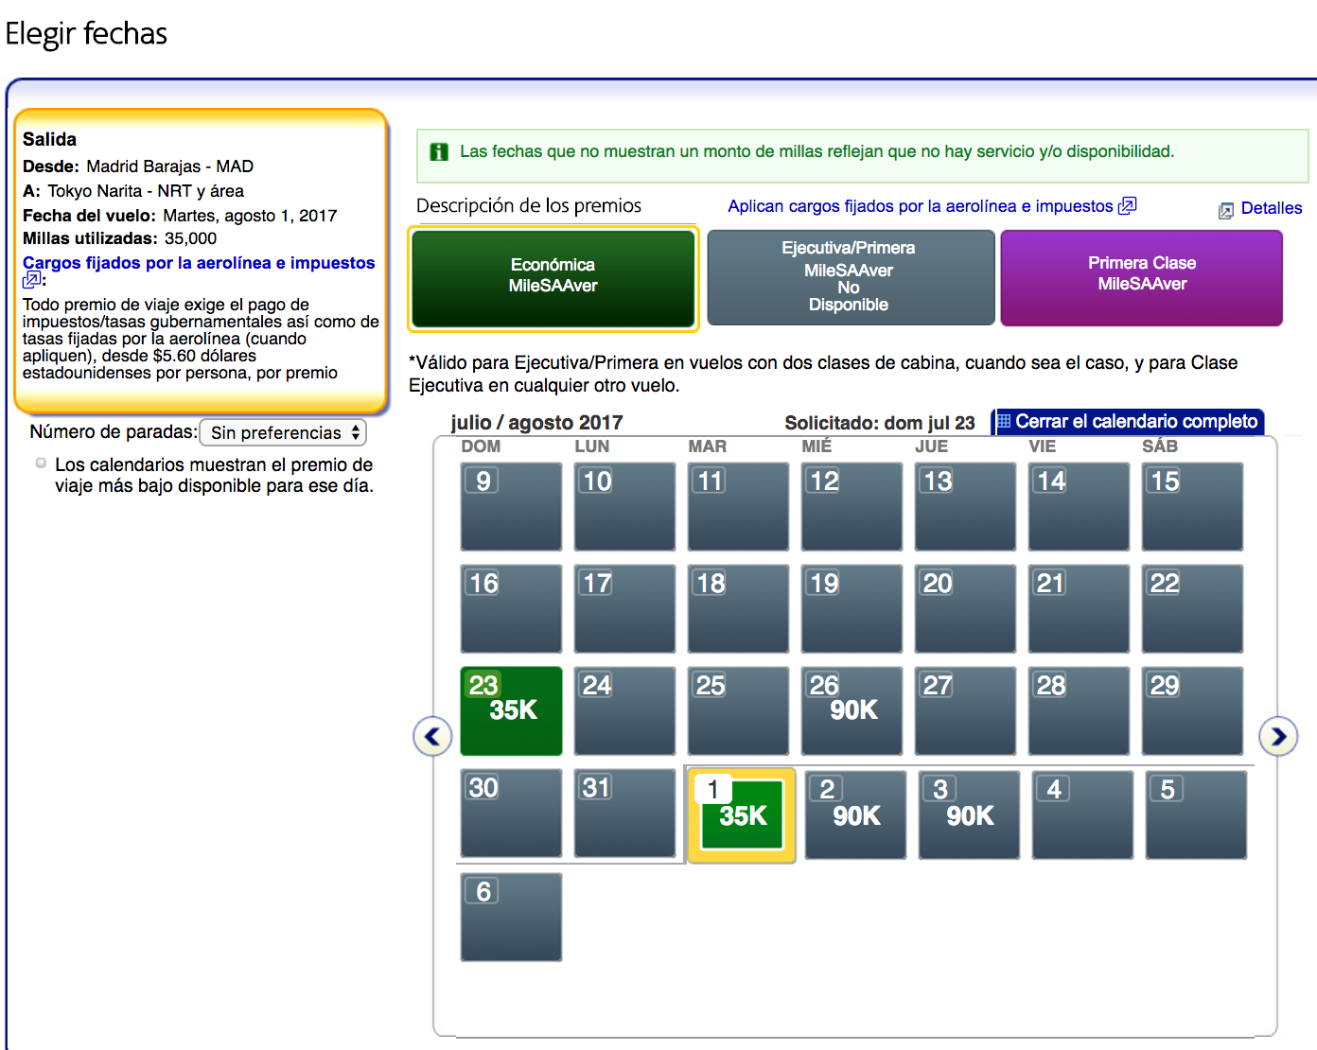
Task: Click calendar day 29
Action: [1192, 710]
